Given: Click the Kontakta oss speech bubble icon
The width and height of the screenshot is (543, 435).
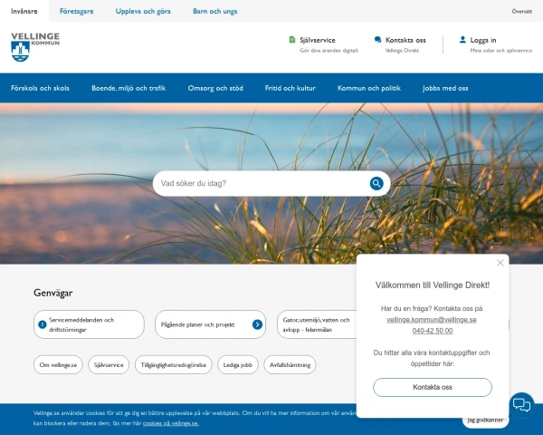Looking at the screenshot, I should click(x=377, y=40).
